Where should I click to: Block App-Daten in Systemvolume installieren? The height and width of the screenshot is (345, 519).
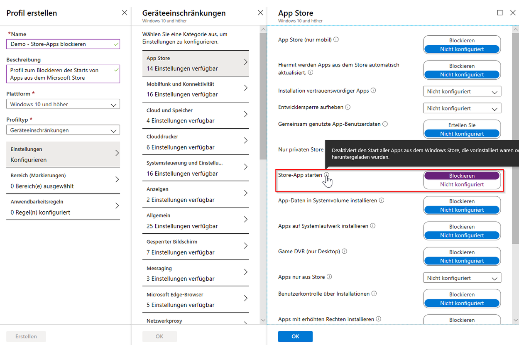[462, 201]
